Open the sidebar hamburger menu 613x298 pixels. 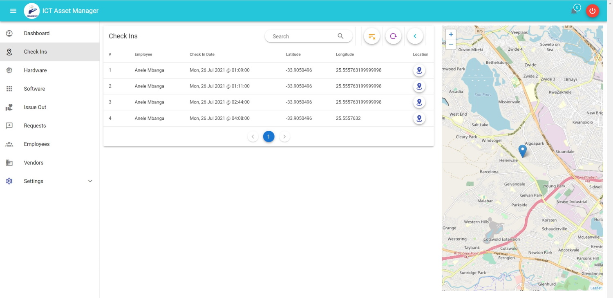pos(13,11)
